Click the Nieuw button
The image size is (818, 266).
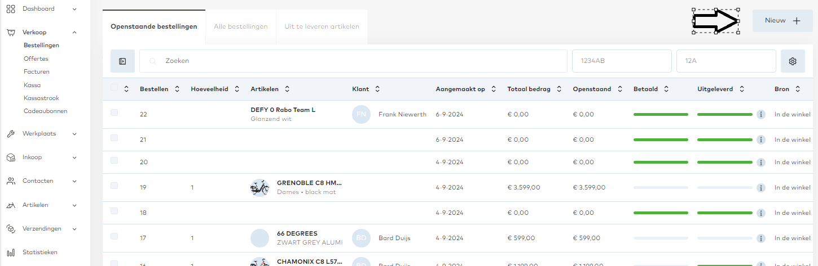[782, 21]
